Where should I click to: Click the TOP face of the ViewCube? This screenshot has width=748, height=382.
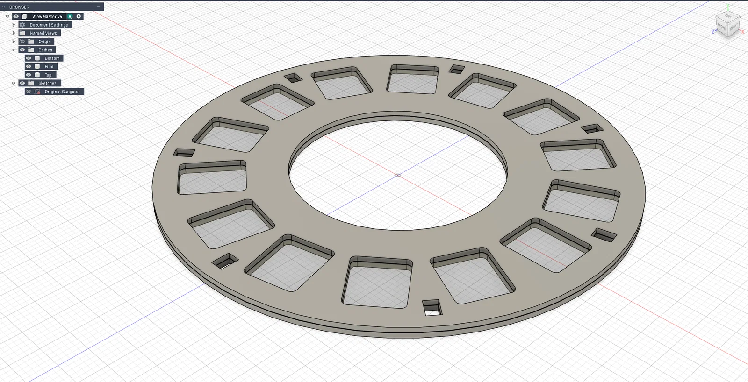click(728, 16)
